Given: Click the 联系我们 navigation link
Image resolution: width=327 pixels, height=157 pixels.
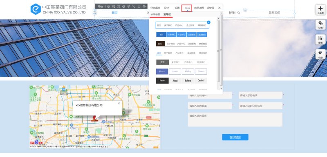Looking at the screenshot, I should 274,13.
